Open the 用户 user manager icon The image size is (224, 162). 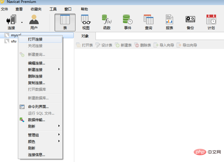(x=34, y=22)
